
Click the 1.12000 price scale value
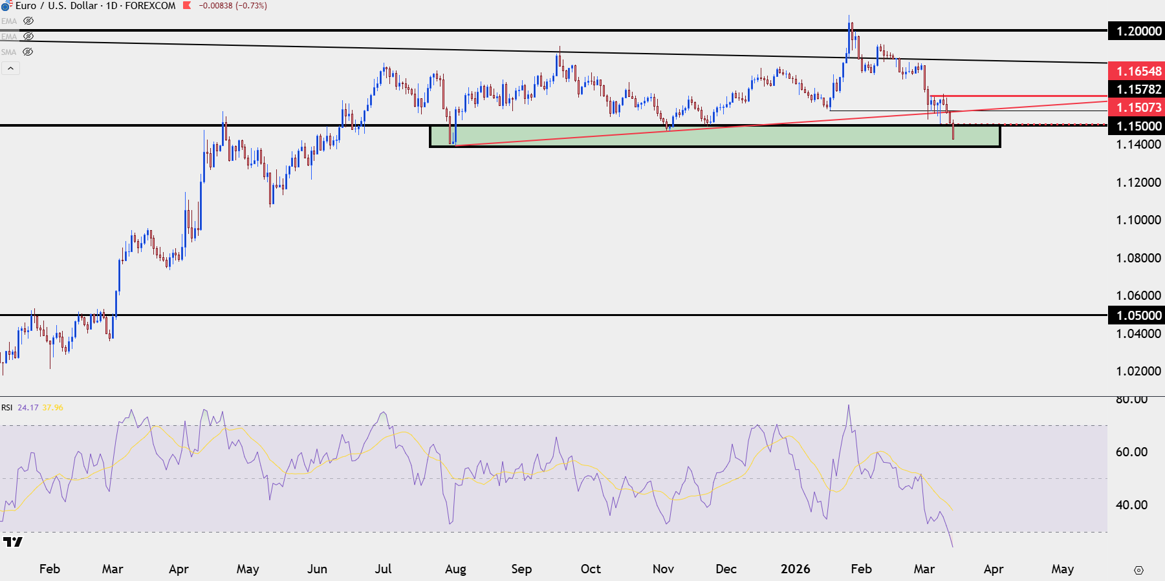tap(1138, 182)
